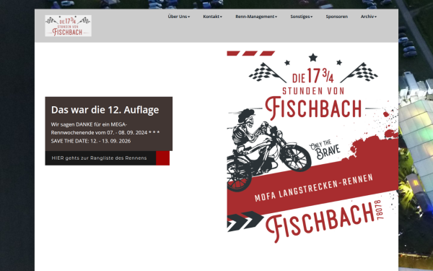The image size is (433, 271).
Task: Click the Fischbach site logo in header
Action: click(x=69, y=26)
